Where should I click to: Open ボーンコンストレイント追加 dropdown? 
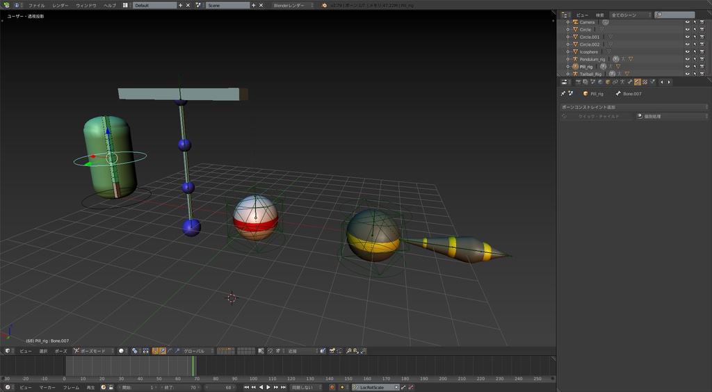634,107
